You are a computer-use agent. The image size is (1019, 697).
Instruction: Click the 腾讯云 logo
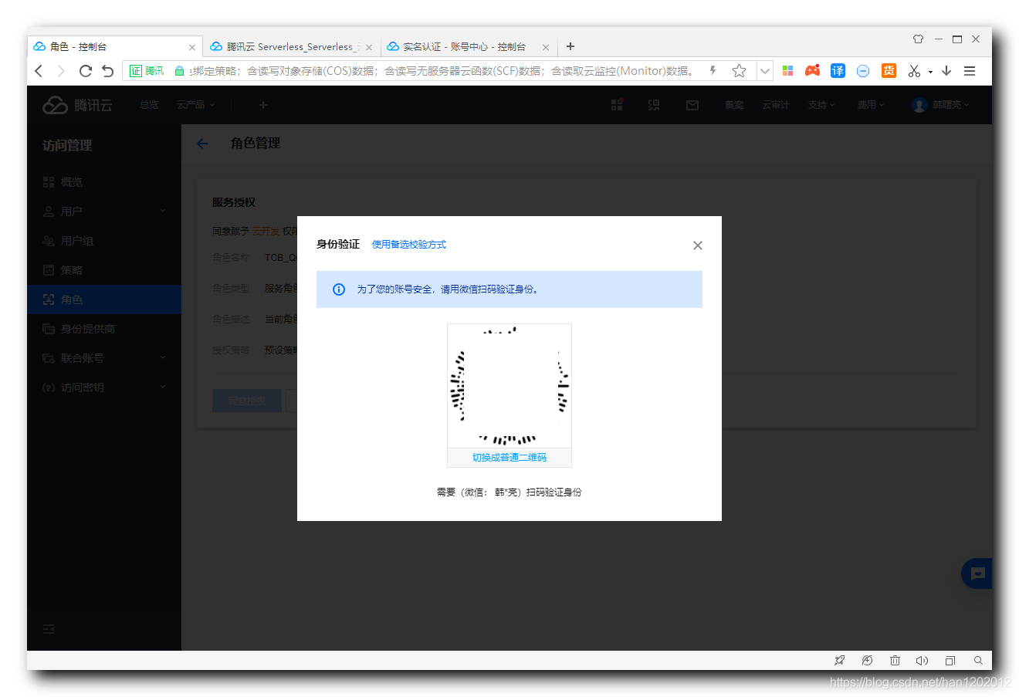(x=77, y=105)
